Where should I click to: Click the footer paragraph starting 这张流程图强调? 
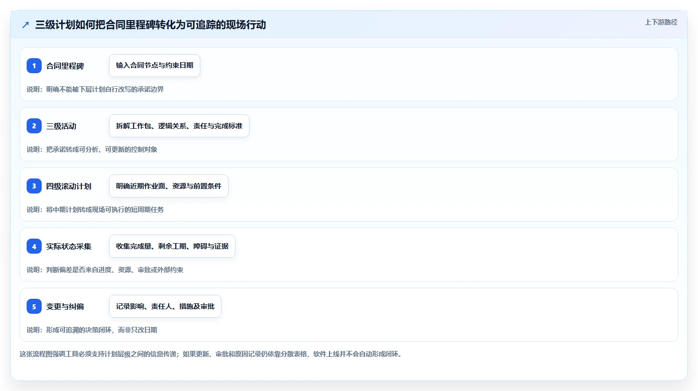click(211, 354)
